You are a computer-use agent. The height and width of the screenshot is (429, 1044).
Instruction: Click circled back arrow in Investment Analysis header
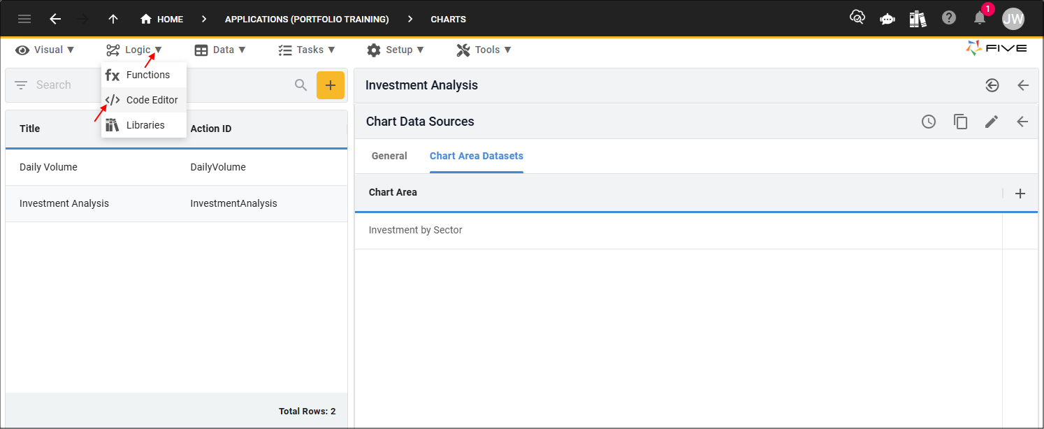(992, 85)
